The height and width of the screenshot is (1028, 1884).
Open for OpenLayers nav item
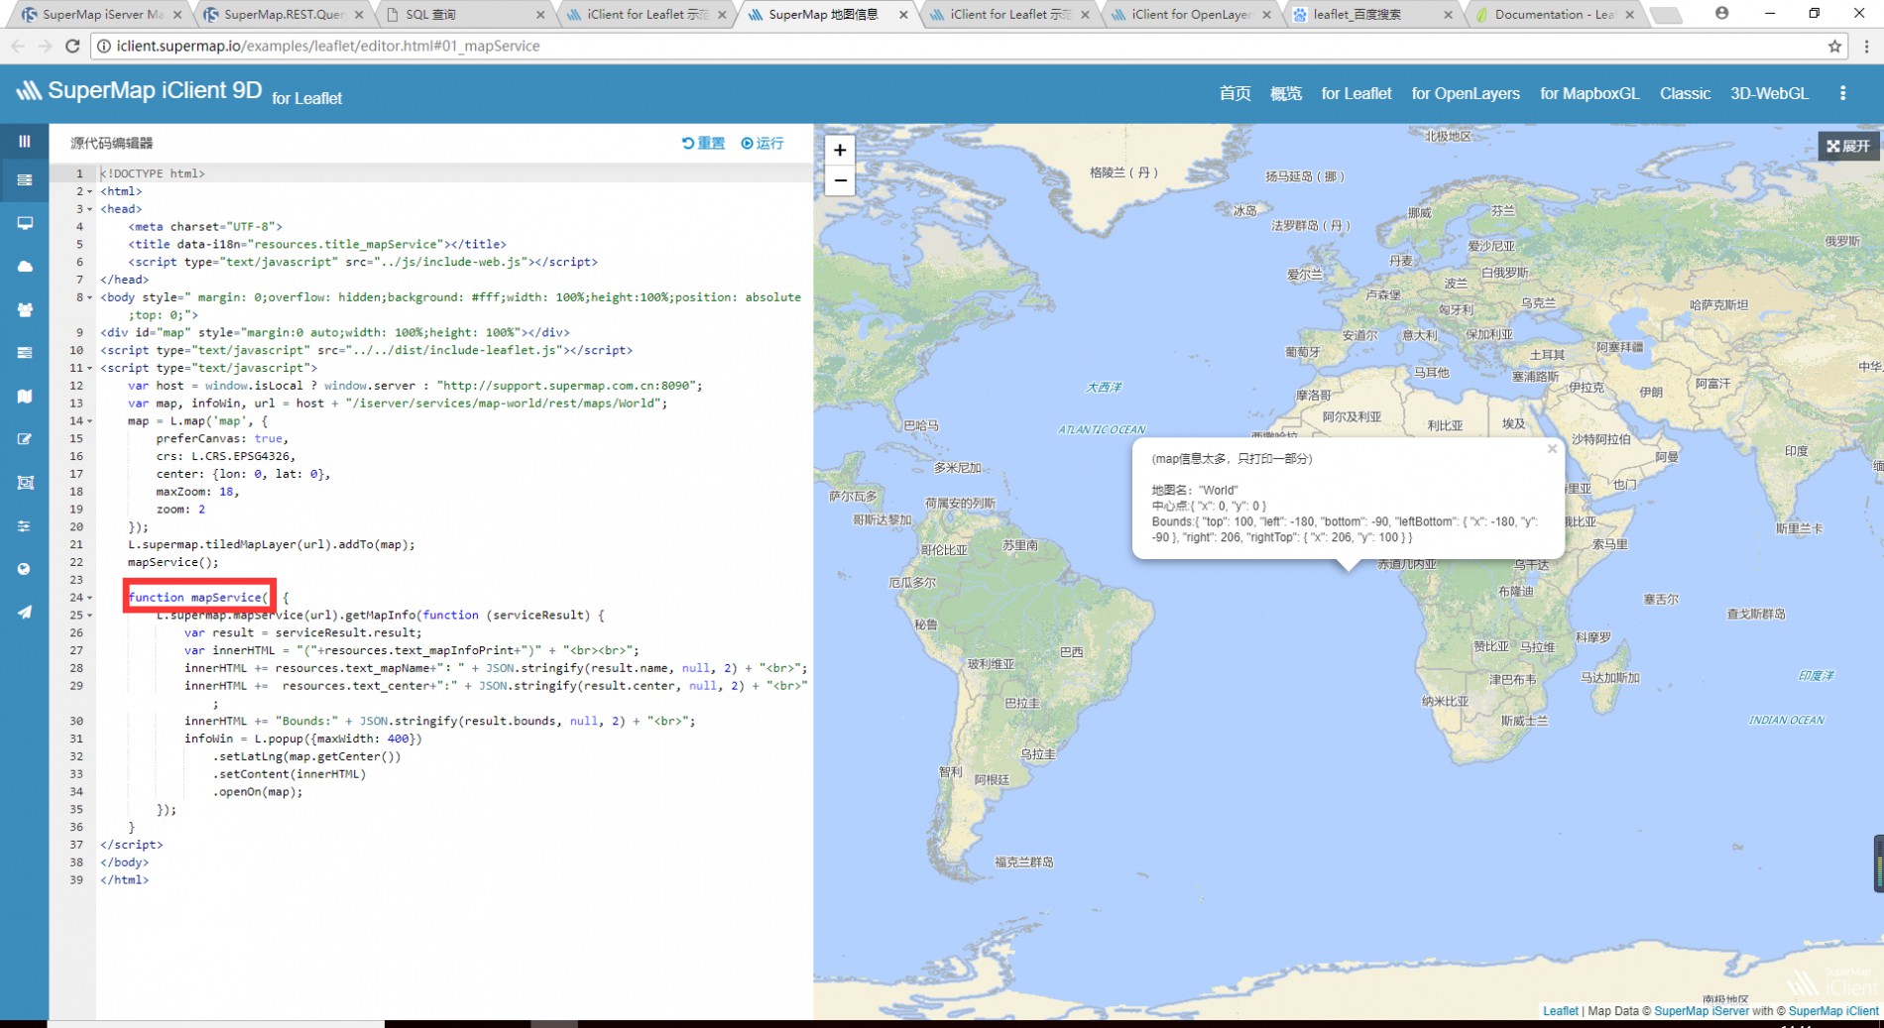coord(1466,93)
